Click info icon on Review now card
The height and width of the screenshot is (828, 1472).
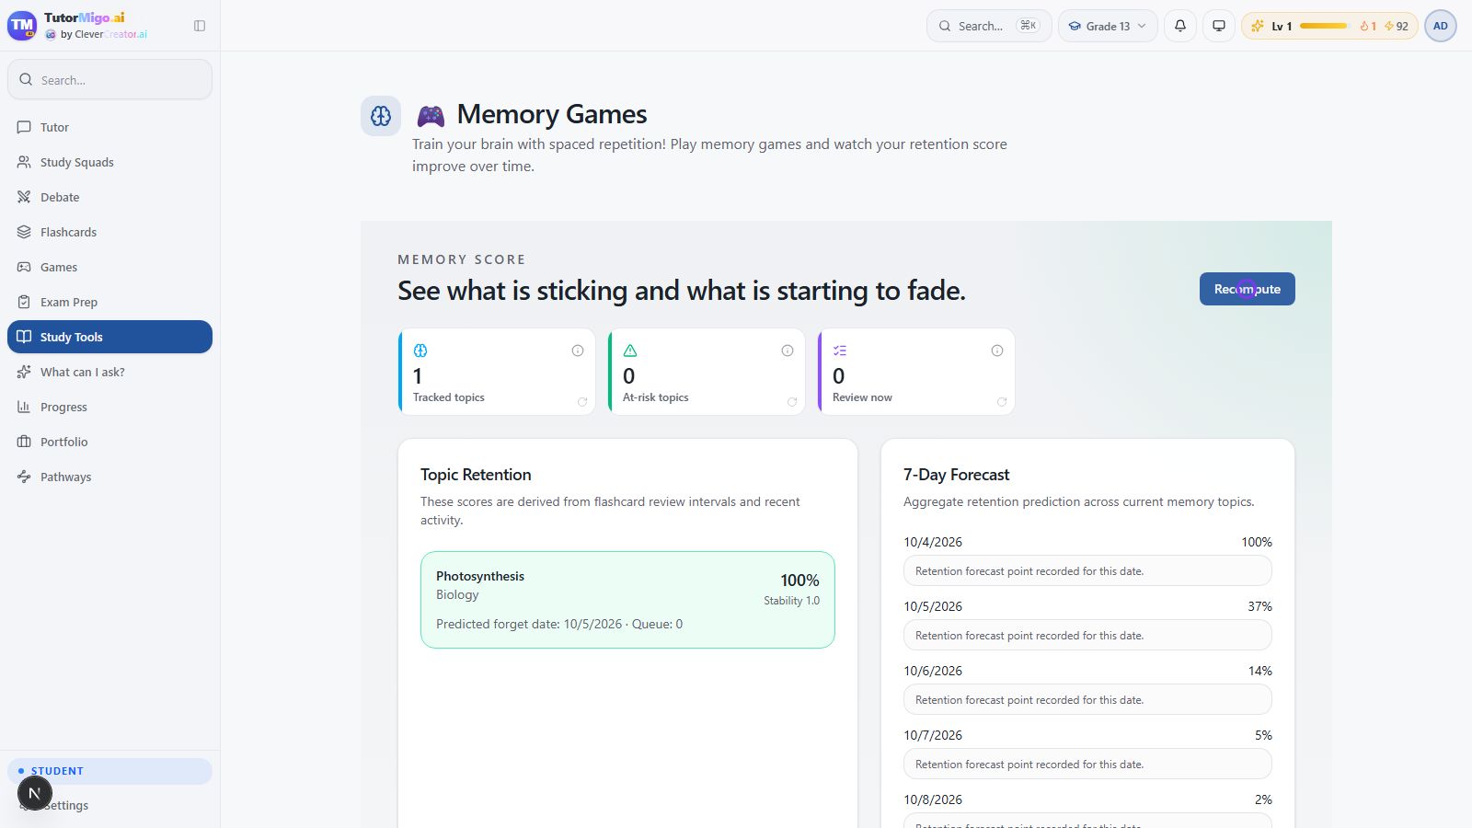[x=997, y=351]
